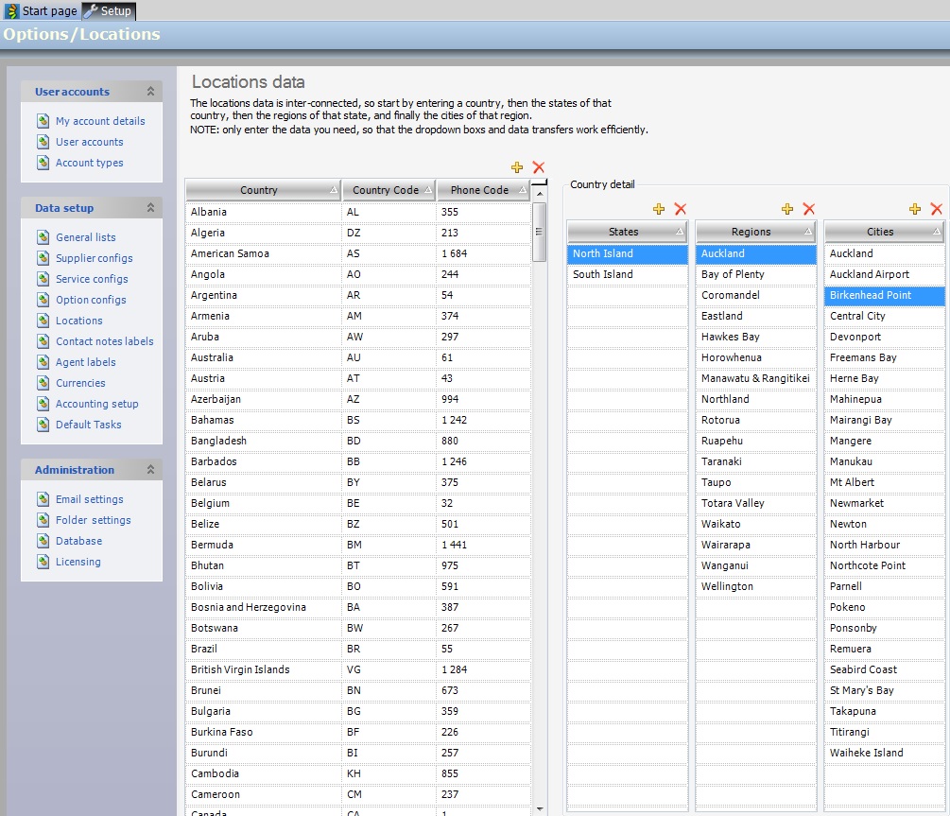This screenshot has width=950, height=816.
Task: Delete selected state with red X
Action: [680, 209]
